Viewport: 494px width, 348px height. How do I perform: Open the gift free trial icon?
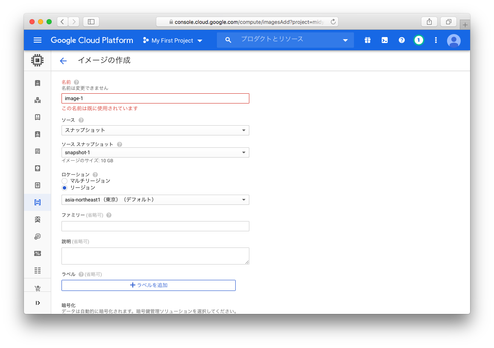(x=367, y=40)
